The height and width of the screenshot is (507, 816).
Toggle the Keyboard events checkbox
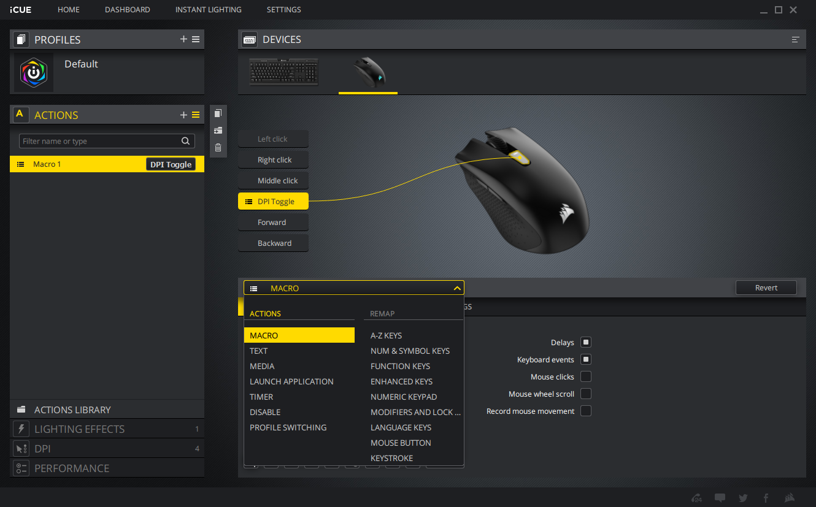pyautogui.click(x=586, y=359)
